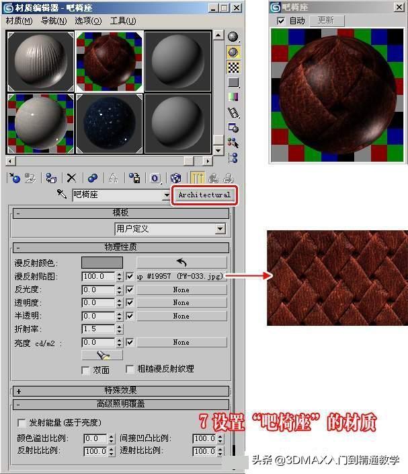Pick material with eyedropper icon

(x=61, y=195)
